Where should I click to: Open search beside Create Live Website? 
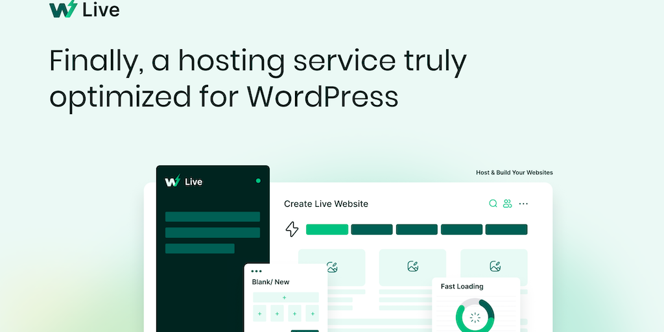[x=493, y=204]
